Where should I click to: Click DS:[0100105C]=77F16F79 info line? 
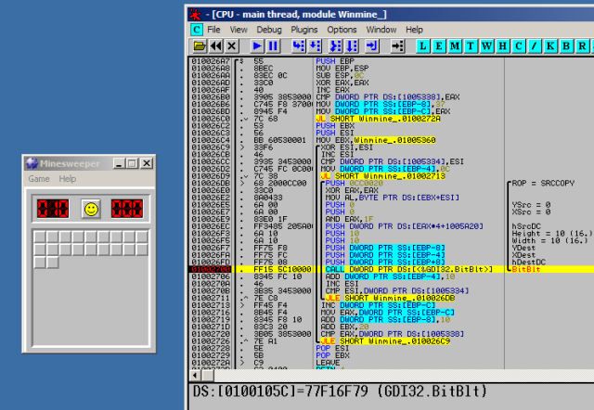click(x=341, y=391)
